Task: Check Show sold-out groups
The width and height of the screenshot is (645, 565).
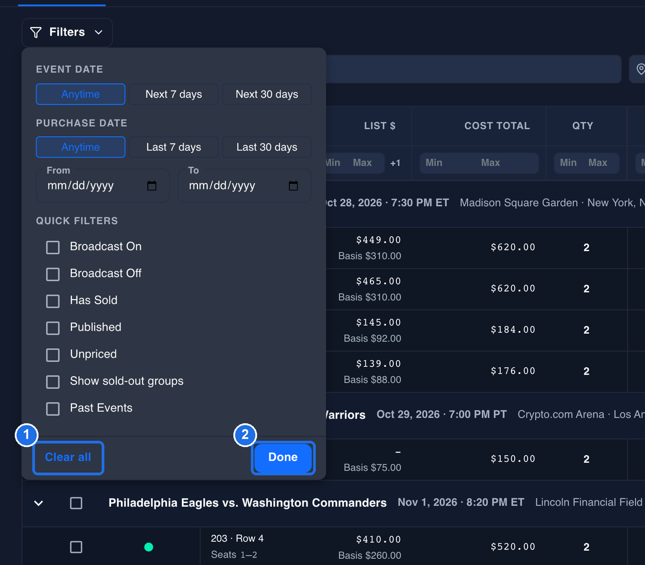Action: pos(53,382)
